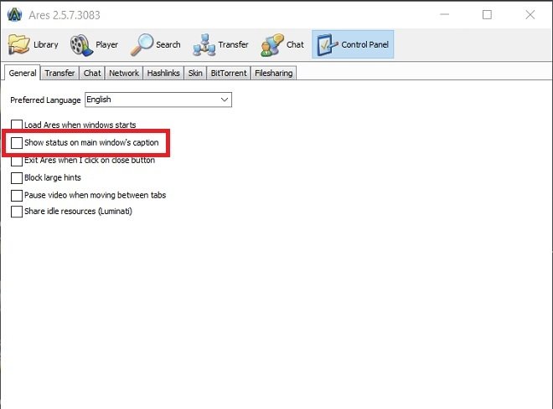Click the Preferred Language label
Viewport: 553px width, 409px height.
point(45,100)
